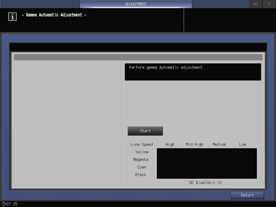Return to the previous screen
Image resolution: width=276 pixels, height=207 pixels.
247,195
